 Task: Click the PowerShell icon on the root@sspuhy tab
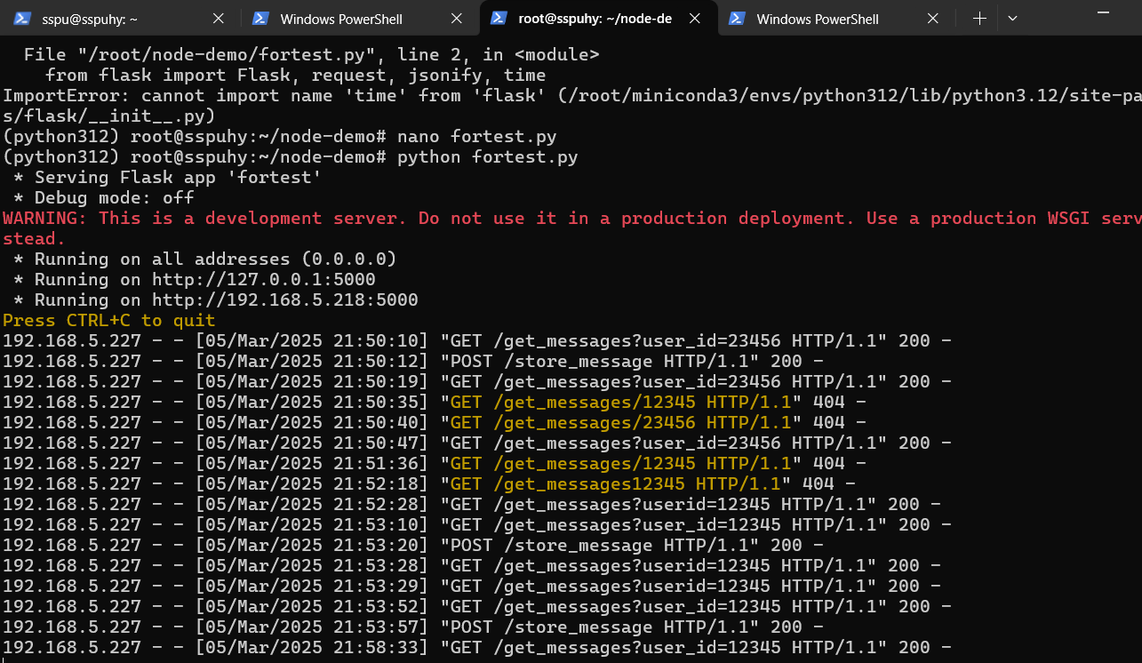499,19
